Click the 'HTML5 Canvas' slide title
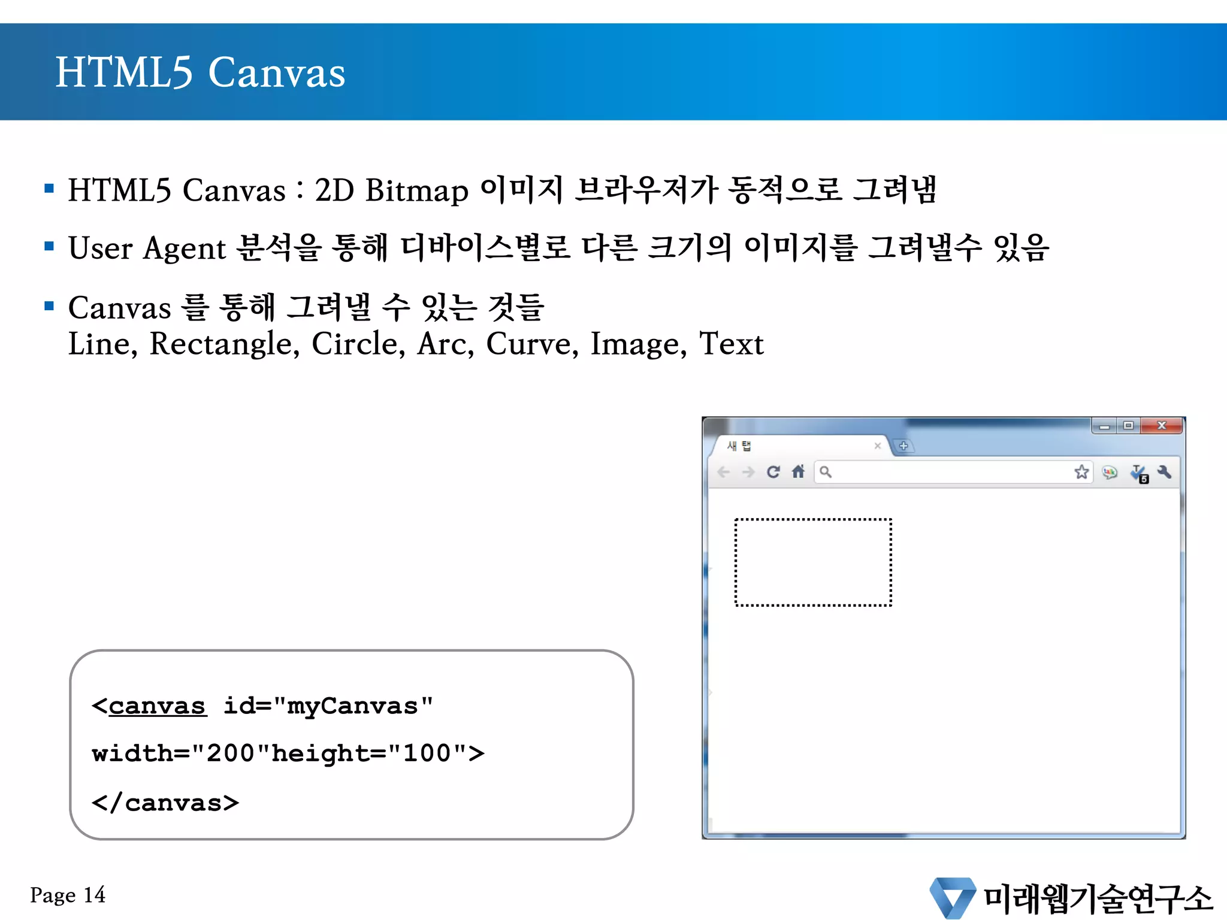This screenshot has height=920, width=1227. pos(200,72)
